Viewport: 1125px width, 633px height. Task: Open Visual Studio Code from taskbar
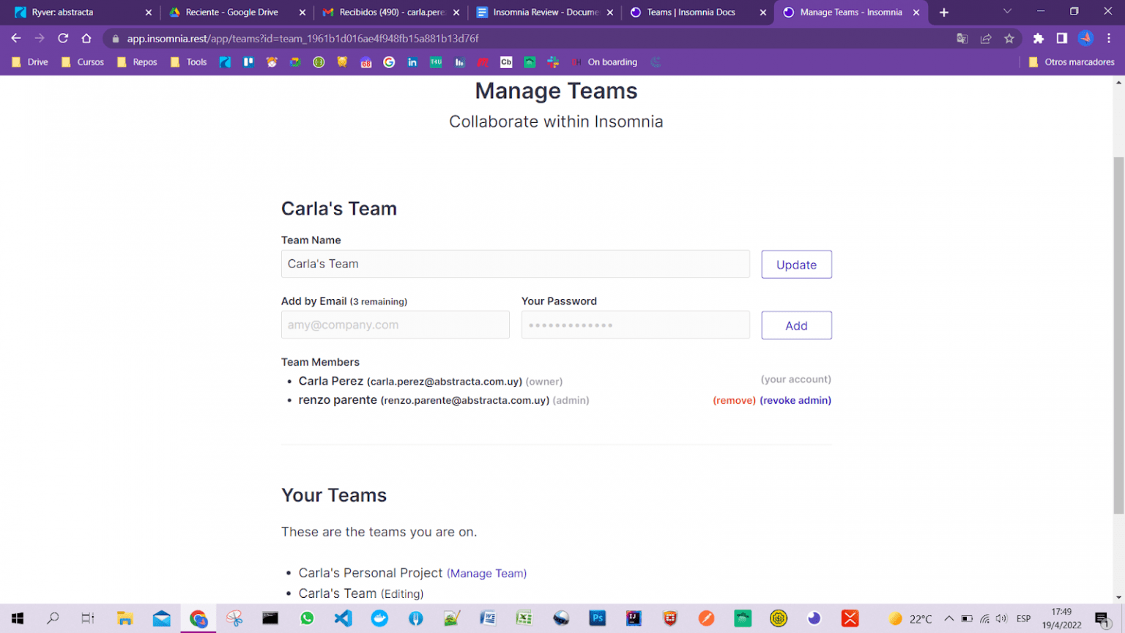click(x=343, y=618)
